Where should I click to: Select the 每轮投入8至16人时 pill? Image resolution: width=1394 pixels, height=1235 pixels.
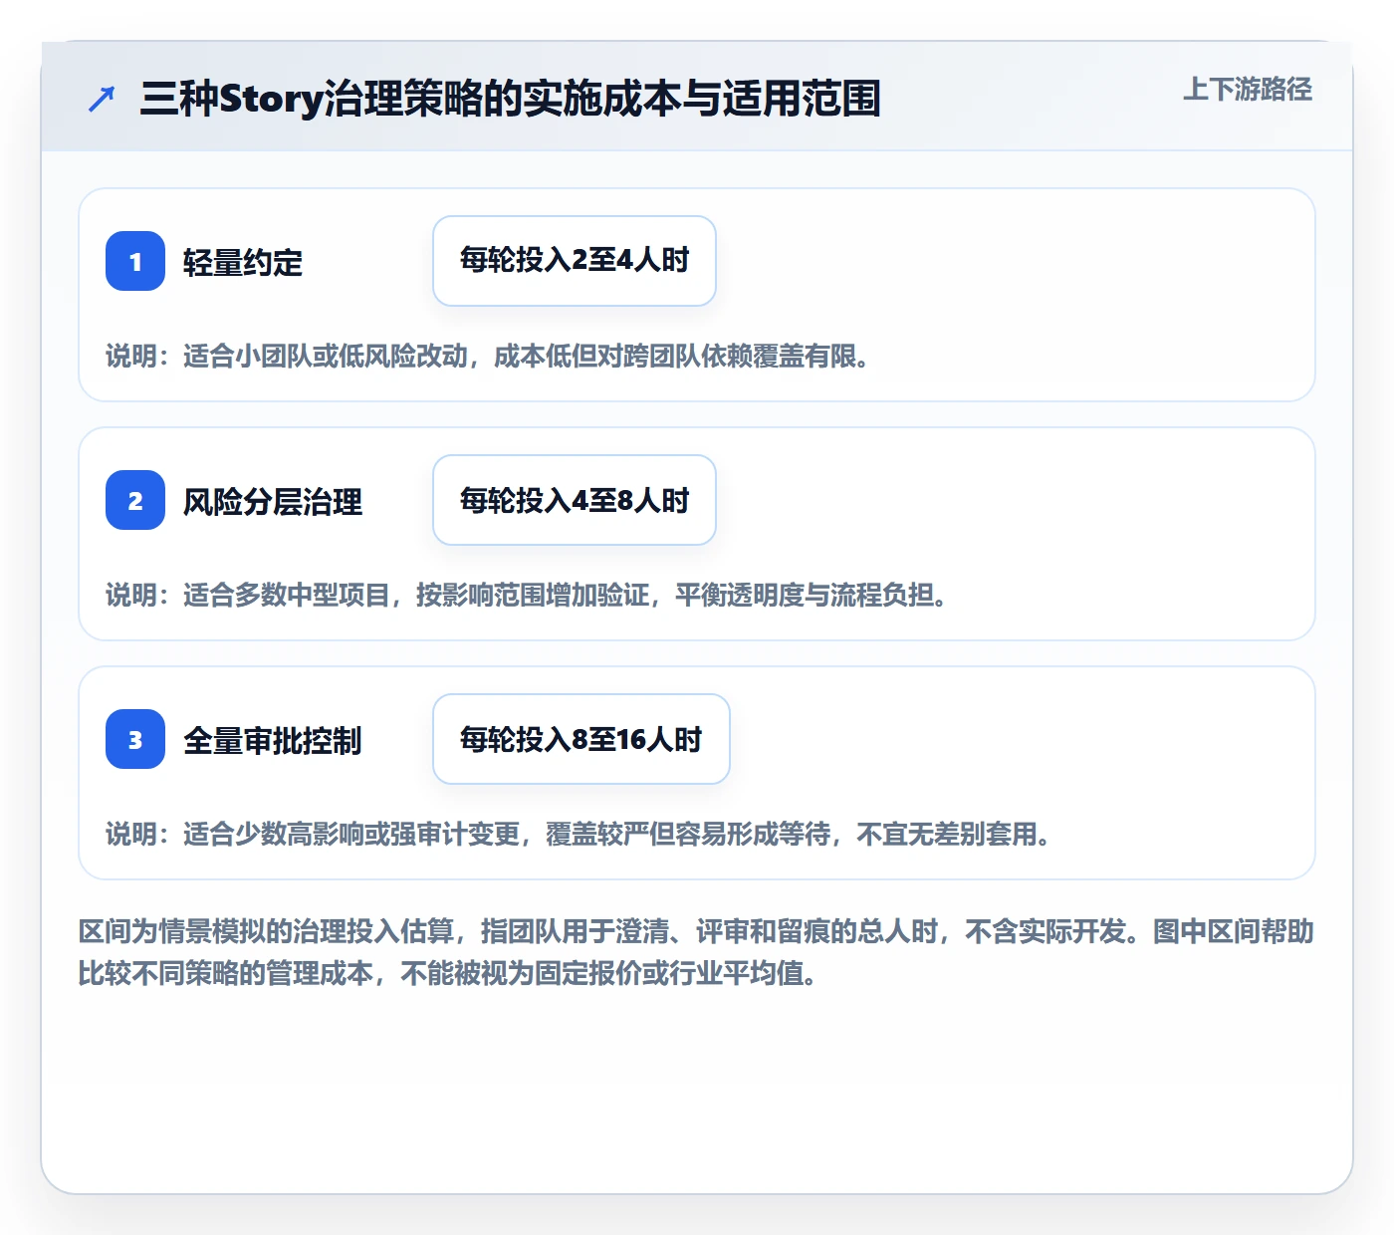point(581,739)
